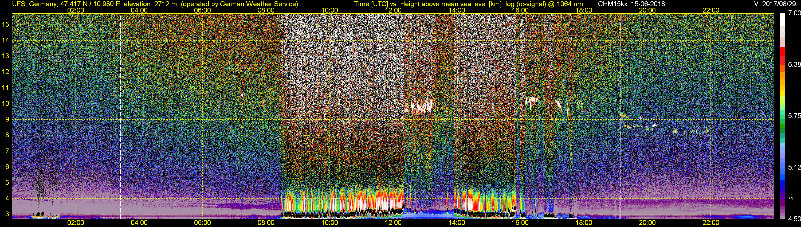Image resolution: width=801 pixels, height=227 pixels.
Task: Click the "20:00" label on bottom time axis
Action: point(647,223)
